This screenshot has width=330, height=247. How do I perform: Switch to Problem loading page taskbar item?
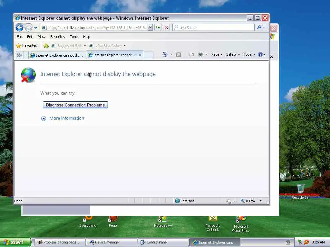tap(60, 242)
